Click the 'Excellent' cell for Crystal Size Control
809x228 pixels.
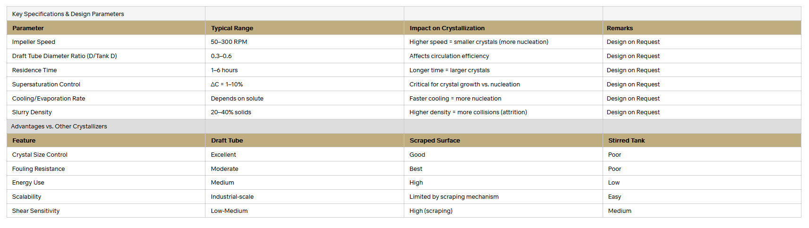coord(223,155)
